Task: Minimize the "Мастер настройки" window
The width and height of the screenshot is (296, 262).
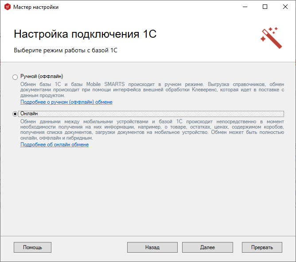Action: tap(245, 7)
